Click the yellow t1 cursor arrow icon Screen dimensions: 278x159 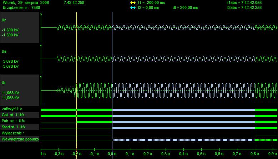(133, 2)
